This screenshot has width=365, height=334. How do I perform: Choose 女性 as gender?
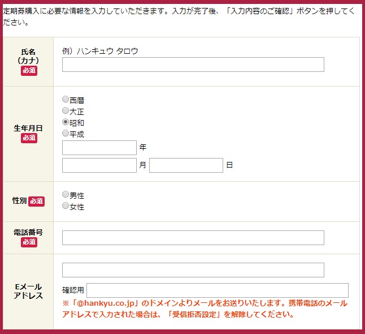coord(66,205)
